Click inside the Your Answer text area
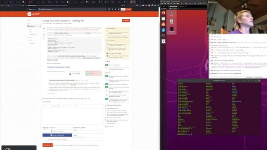The height and width of the screenshot is (150, 267). click(x=73, y=116)
